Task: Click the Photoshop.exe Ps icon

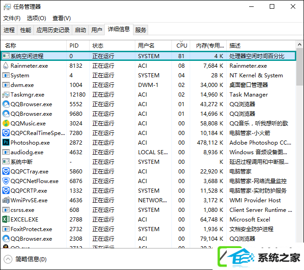Action: 6,142
